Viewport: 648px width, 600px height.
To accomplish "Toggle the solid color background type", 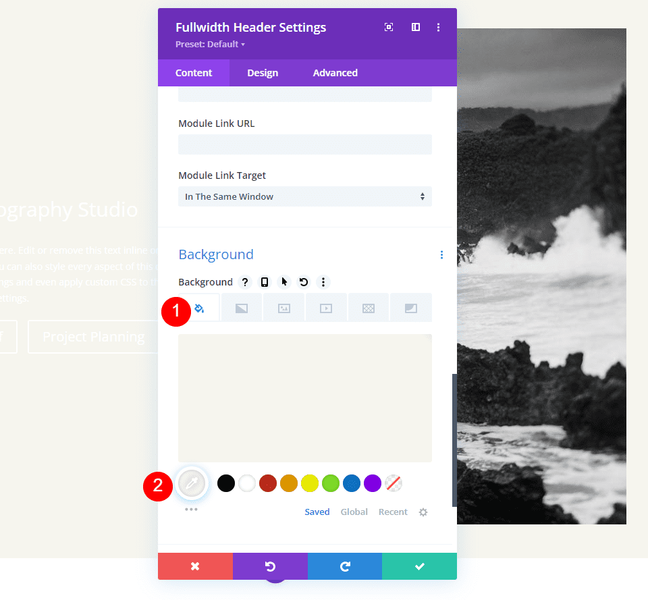I will pyautogui.click(x=199, y=307).
